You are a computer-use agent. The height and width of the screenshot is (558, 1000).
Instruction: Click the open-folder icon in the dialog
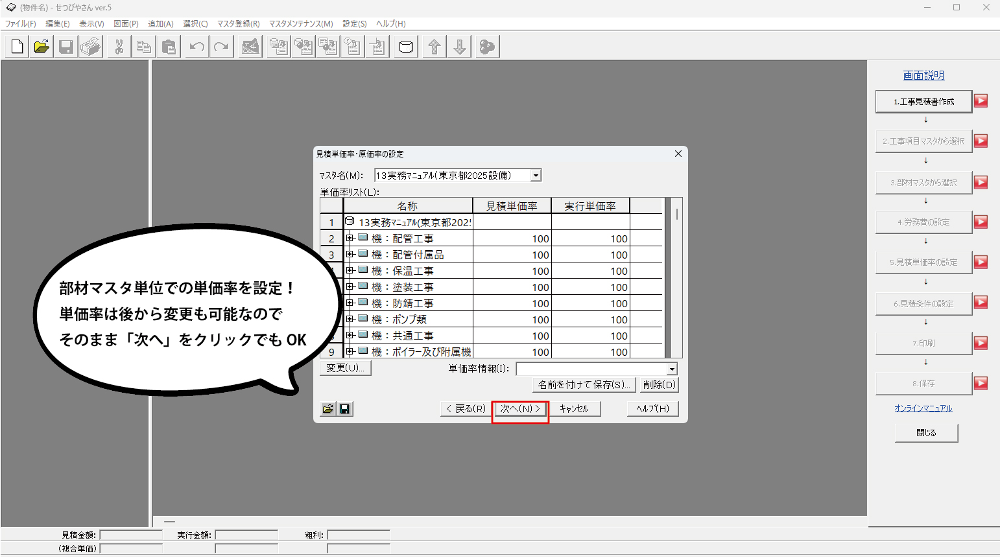328,409
